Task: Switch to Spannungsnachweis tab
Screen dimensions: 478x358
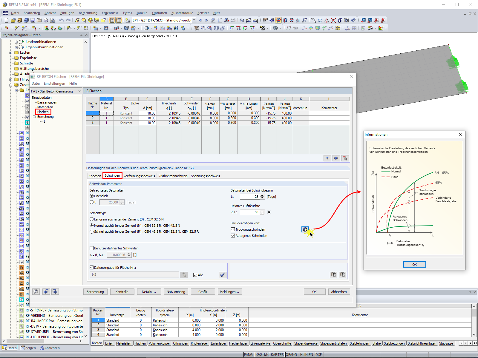Action: click(206, 176)
